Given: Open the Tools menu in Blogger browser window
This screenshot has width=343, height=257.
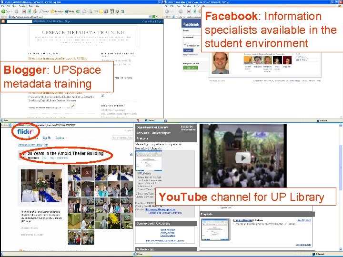Looking at the screenshot, I should click(31, 6).
